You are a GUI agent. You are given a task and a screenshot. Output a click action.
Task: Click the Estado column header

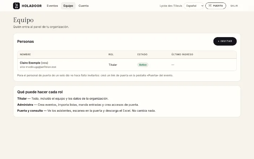click(x=142, y=54)
